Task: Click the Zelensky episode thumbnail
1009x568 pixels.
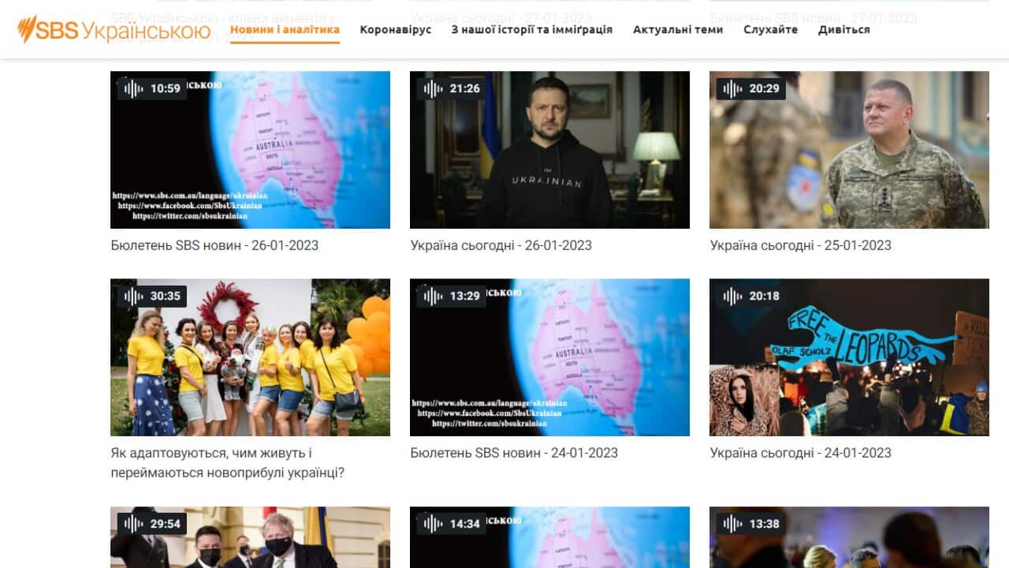Action: point(549,150)
